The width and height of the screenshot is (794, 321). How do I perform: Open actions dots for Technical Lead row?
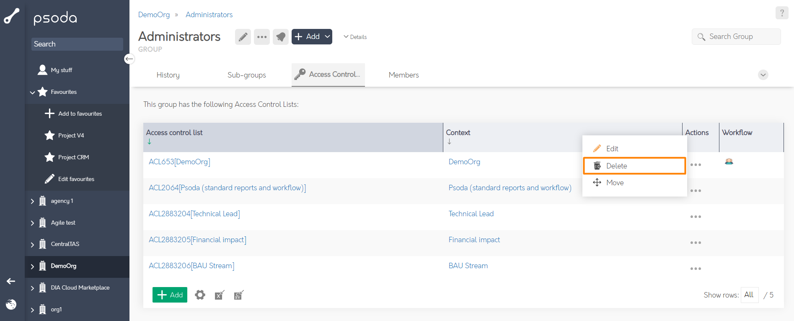(x=696, y=217)
